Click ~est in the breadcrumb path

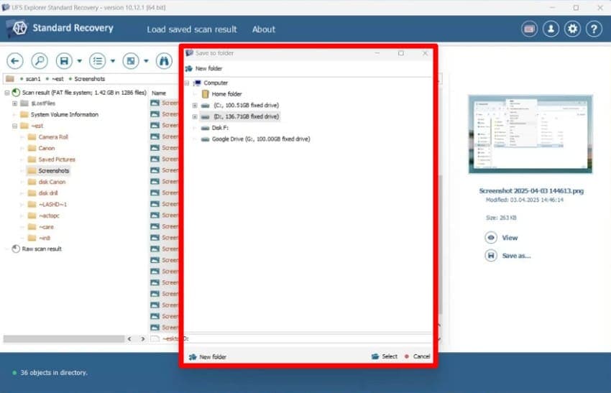[58, 79]
